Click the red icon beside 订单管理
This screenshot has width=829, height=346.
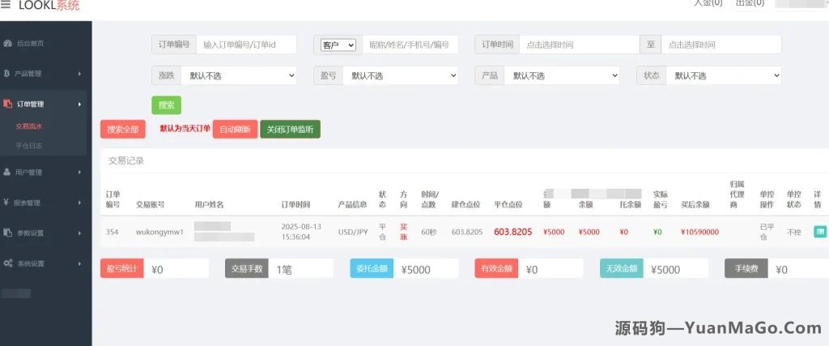point(7,105)
